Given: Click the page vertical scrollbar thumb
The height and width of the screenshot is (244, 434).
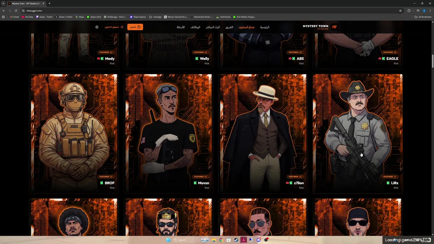Looking at the screenshot, I should click(432, 61).
